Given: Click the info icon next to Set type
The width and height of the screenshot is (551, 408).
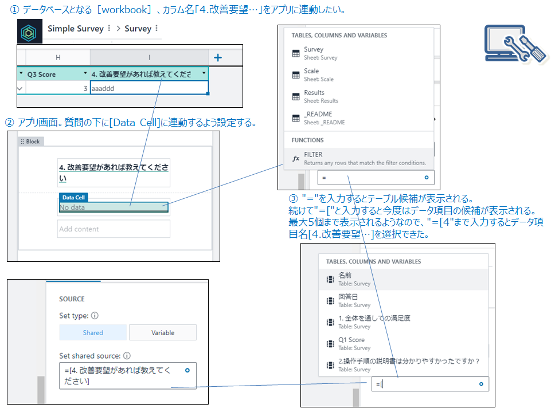Looking at the screenshot, I should pyautogui.click(x=95, y=316).
